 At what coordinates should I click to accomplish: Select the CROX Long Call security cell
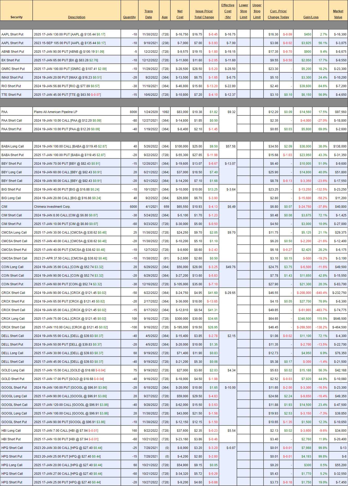point(13,319)
